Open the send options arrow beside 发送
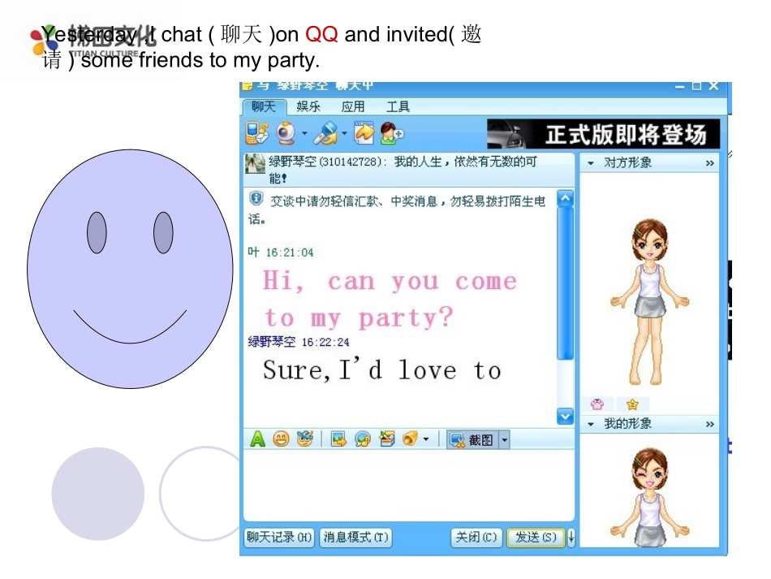 point(571,538)
